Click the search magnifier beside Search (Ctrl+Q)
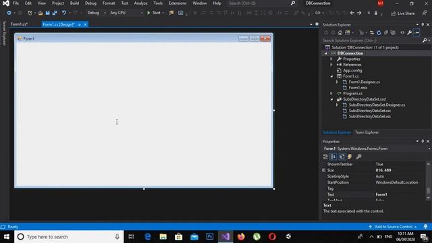This screenshot has height=243, width=432. (x=292, y=3)
